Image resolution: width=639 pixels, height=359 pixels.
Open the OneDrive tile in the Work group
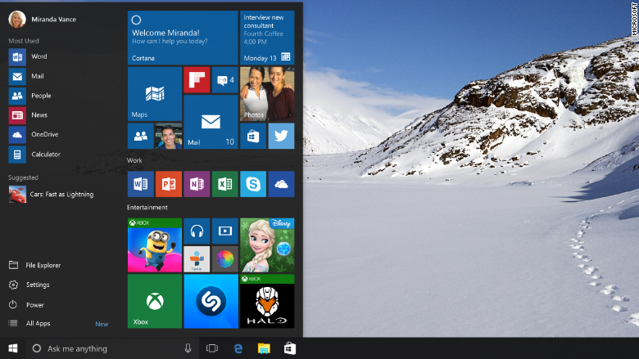pos(281,184)
